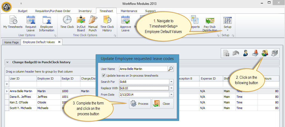Open the Replace With dropdown list

[171, 88]
